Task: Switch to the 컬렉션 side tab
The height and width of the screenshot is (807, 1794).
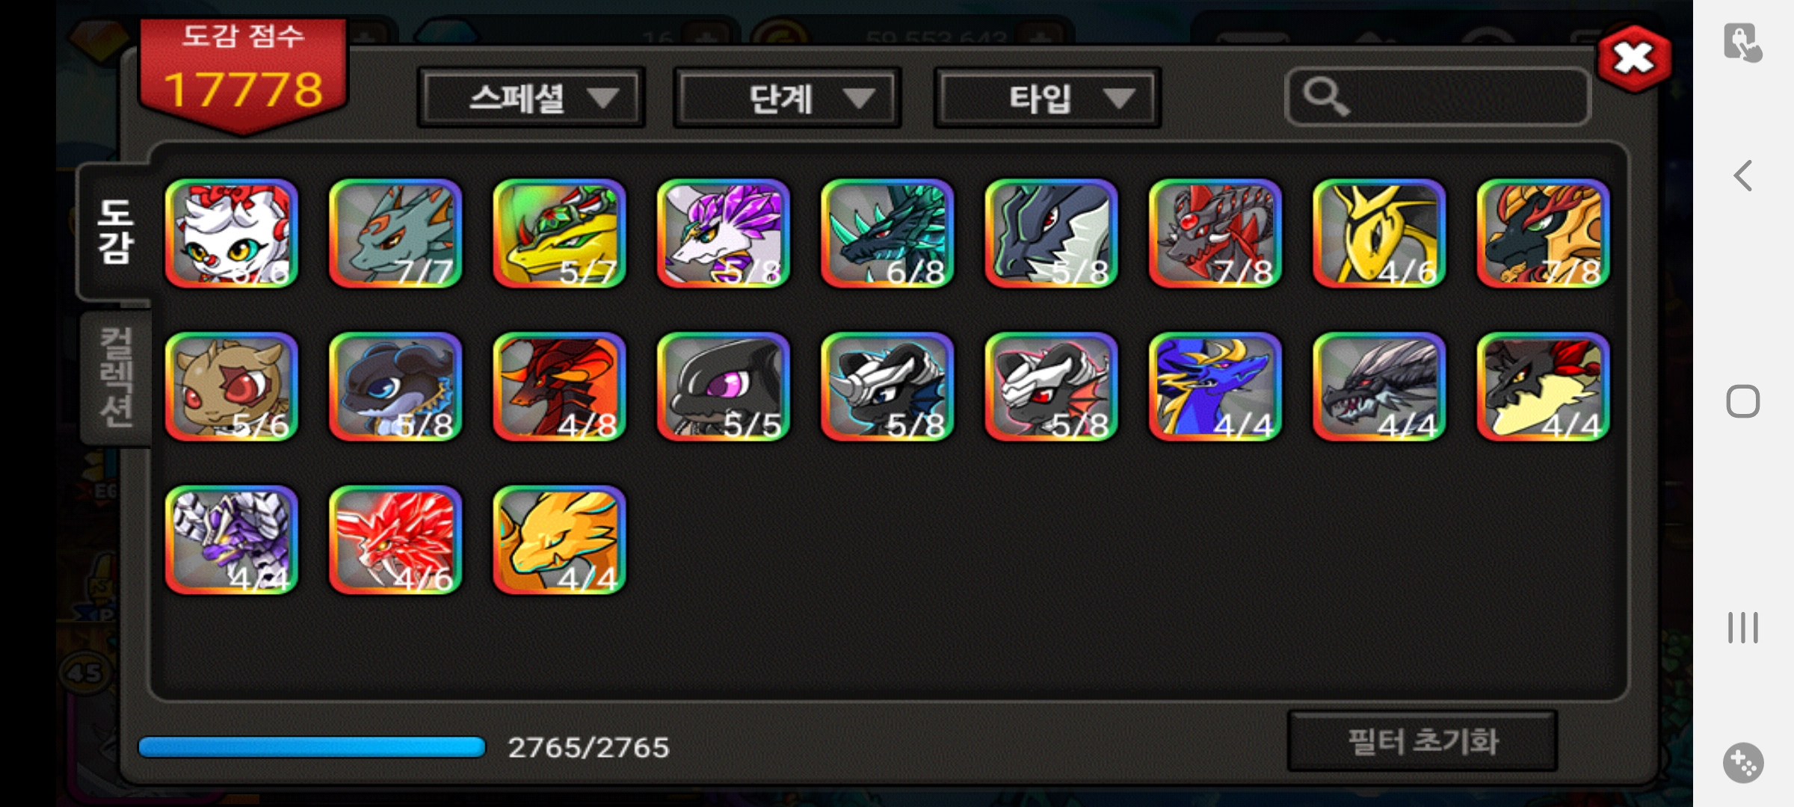Action: 117,377
